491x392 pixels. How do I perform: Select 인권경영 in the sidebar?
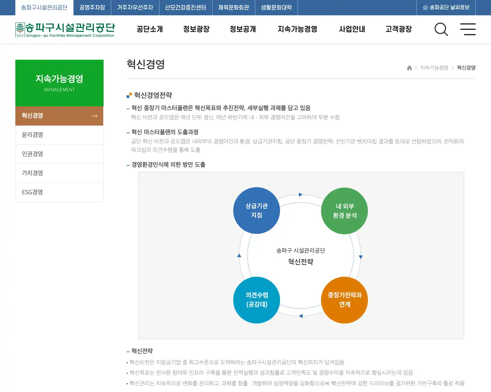pyautogui.click(x=32, y=154)
